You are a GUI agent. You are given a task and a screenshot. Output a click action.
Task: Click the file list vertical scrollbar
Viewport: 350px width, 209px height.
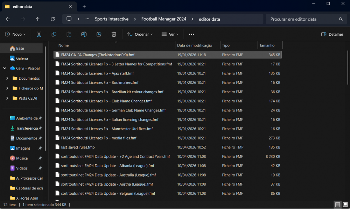(x=348, y=67)
